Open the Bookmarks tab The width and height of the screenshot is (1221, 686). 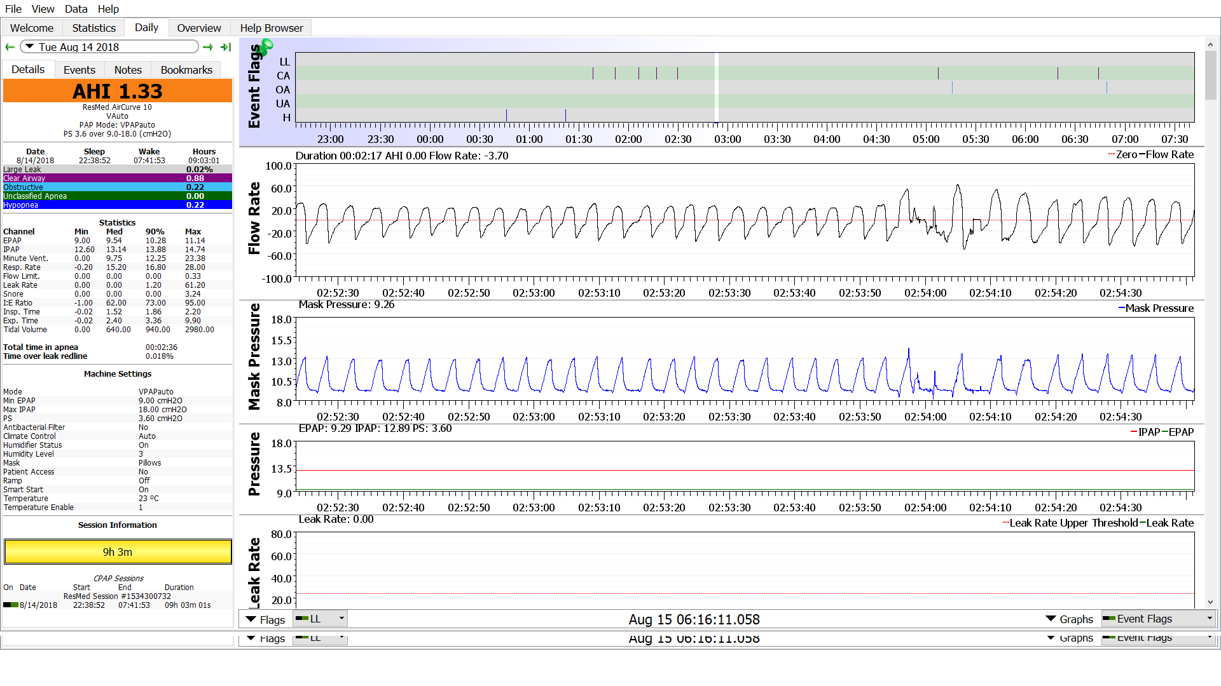[186, 70]
